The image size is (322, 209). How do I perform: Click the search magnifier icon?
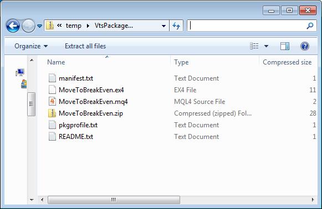[x=310, y=26]
